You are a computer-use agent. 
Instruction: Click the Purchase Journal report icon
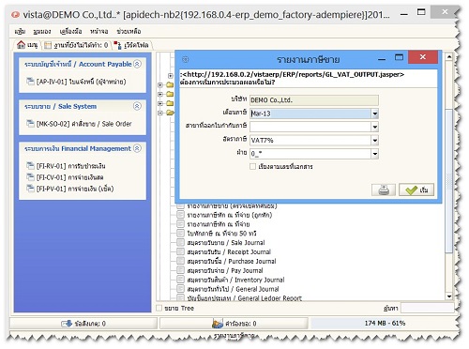180,261
